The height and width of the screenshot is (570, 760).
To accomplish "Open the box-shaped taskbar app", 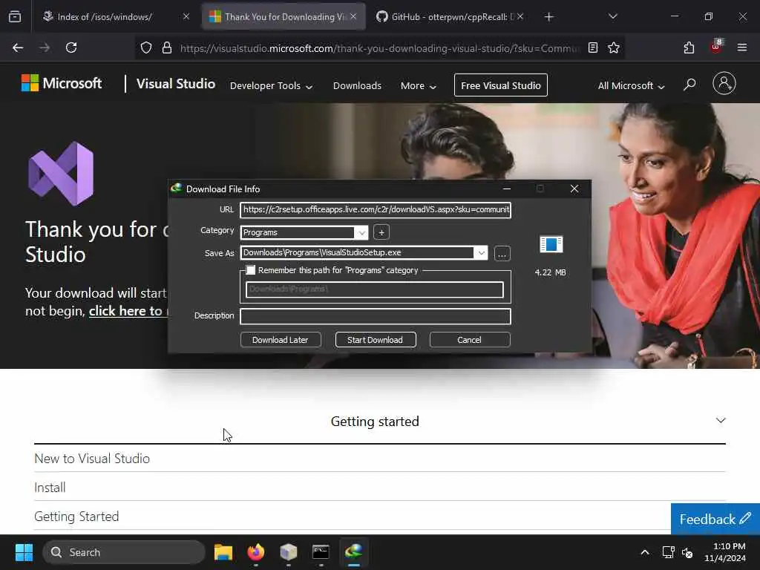I will point(289,552).
